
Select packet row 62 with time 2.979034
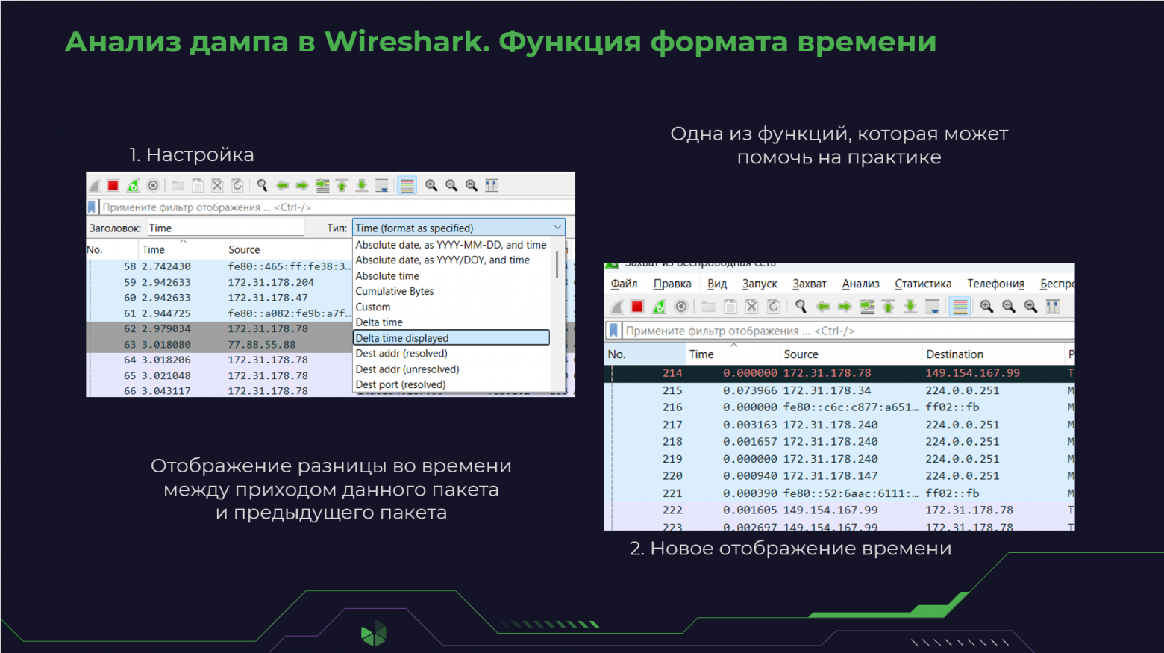tap(219, 329)
